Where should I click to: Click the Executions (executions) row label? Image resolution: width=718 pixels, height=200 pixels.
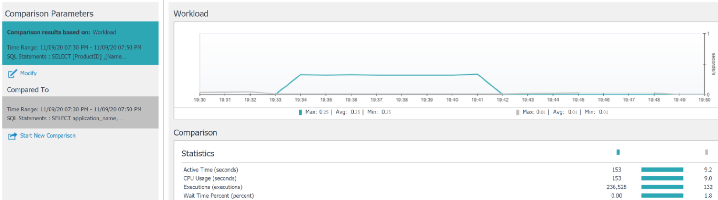click(x=213, y=187)
